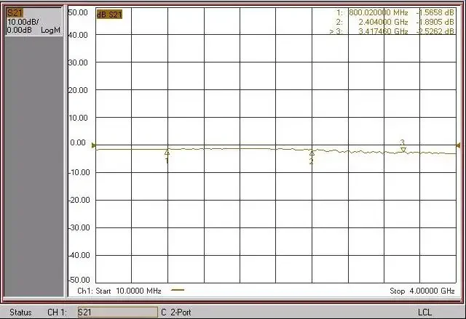Click CH 1: in the status bar
466x319 pixels.
click(x=58, y=312)
